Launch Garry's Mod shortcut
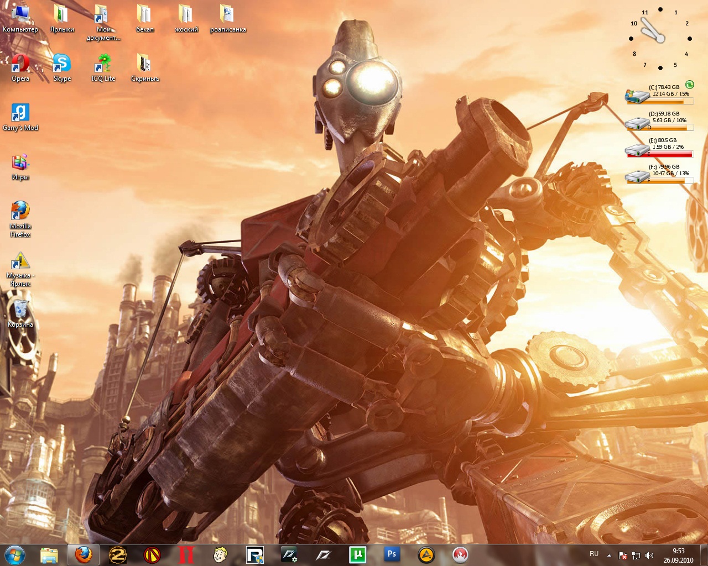The height and width of the screenshot is (566, 708). pyautogui.click(x=20, y=117)
